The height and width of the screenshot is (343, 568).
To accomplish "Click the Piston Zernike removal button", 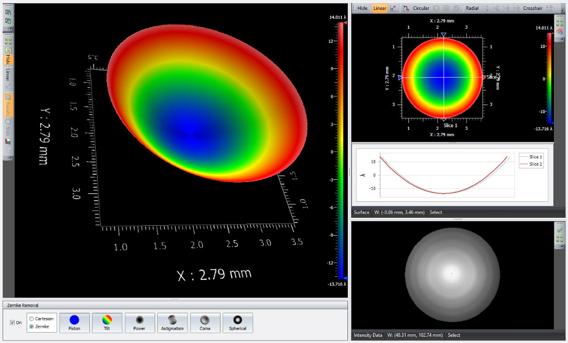I will point(75,323).
